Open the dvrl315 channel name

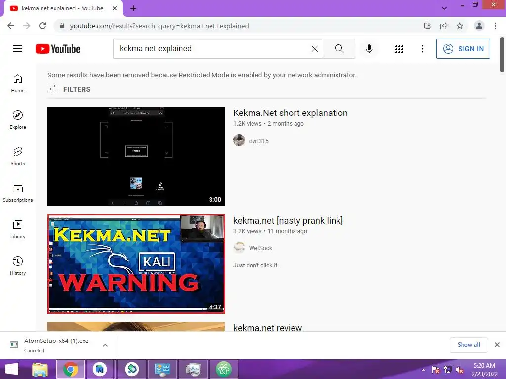(259, 141)
